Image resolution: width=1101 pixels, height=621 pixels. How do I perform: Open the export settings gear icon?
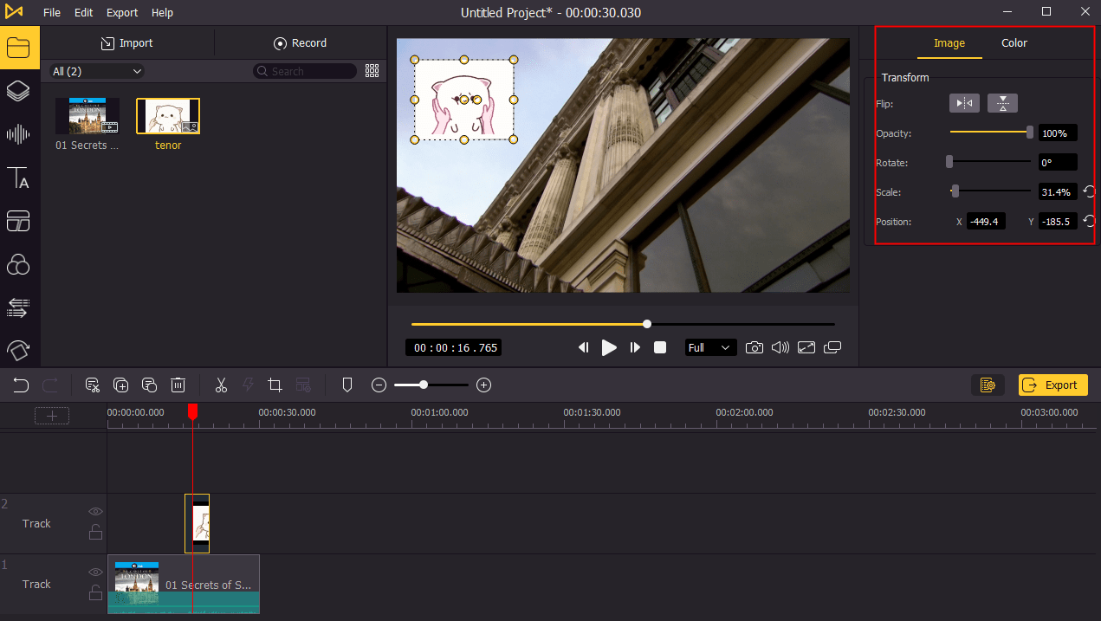click(988, 385)
